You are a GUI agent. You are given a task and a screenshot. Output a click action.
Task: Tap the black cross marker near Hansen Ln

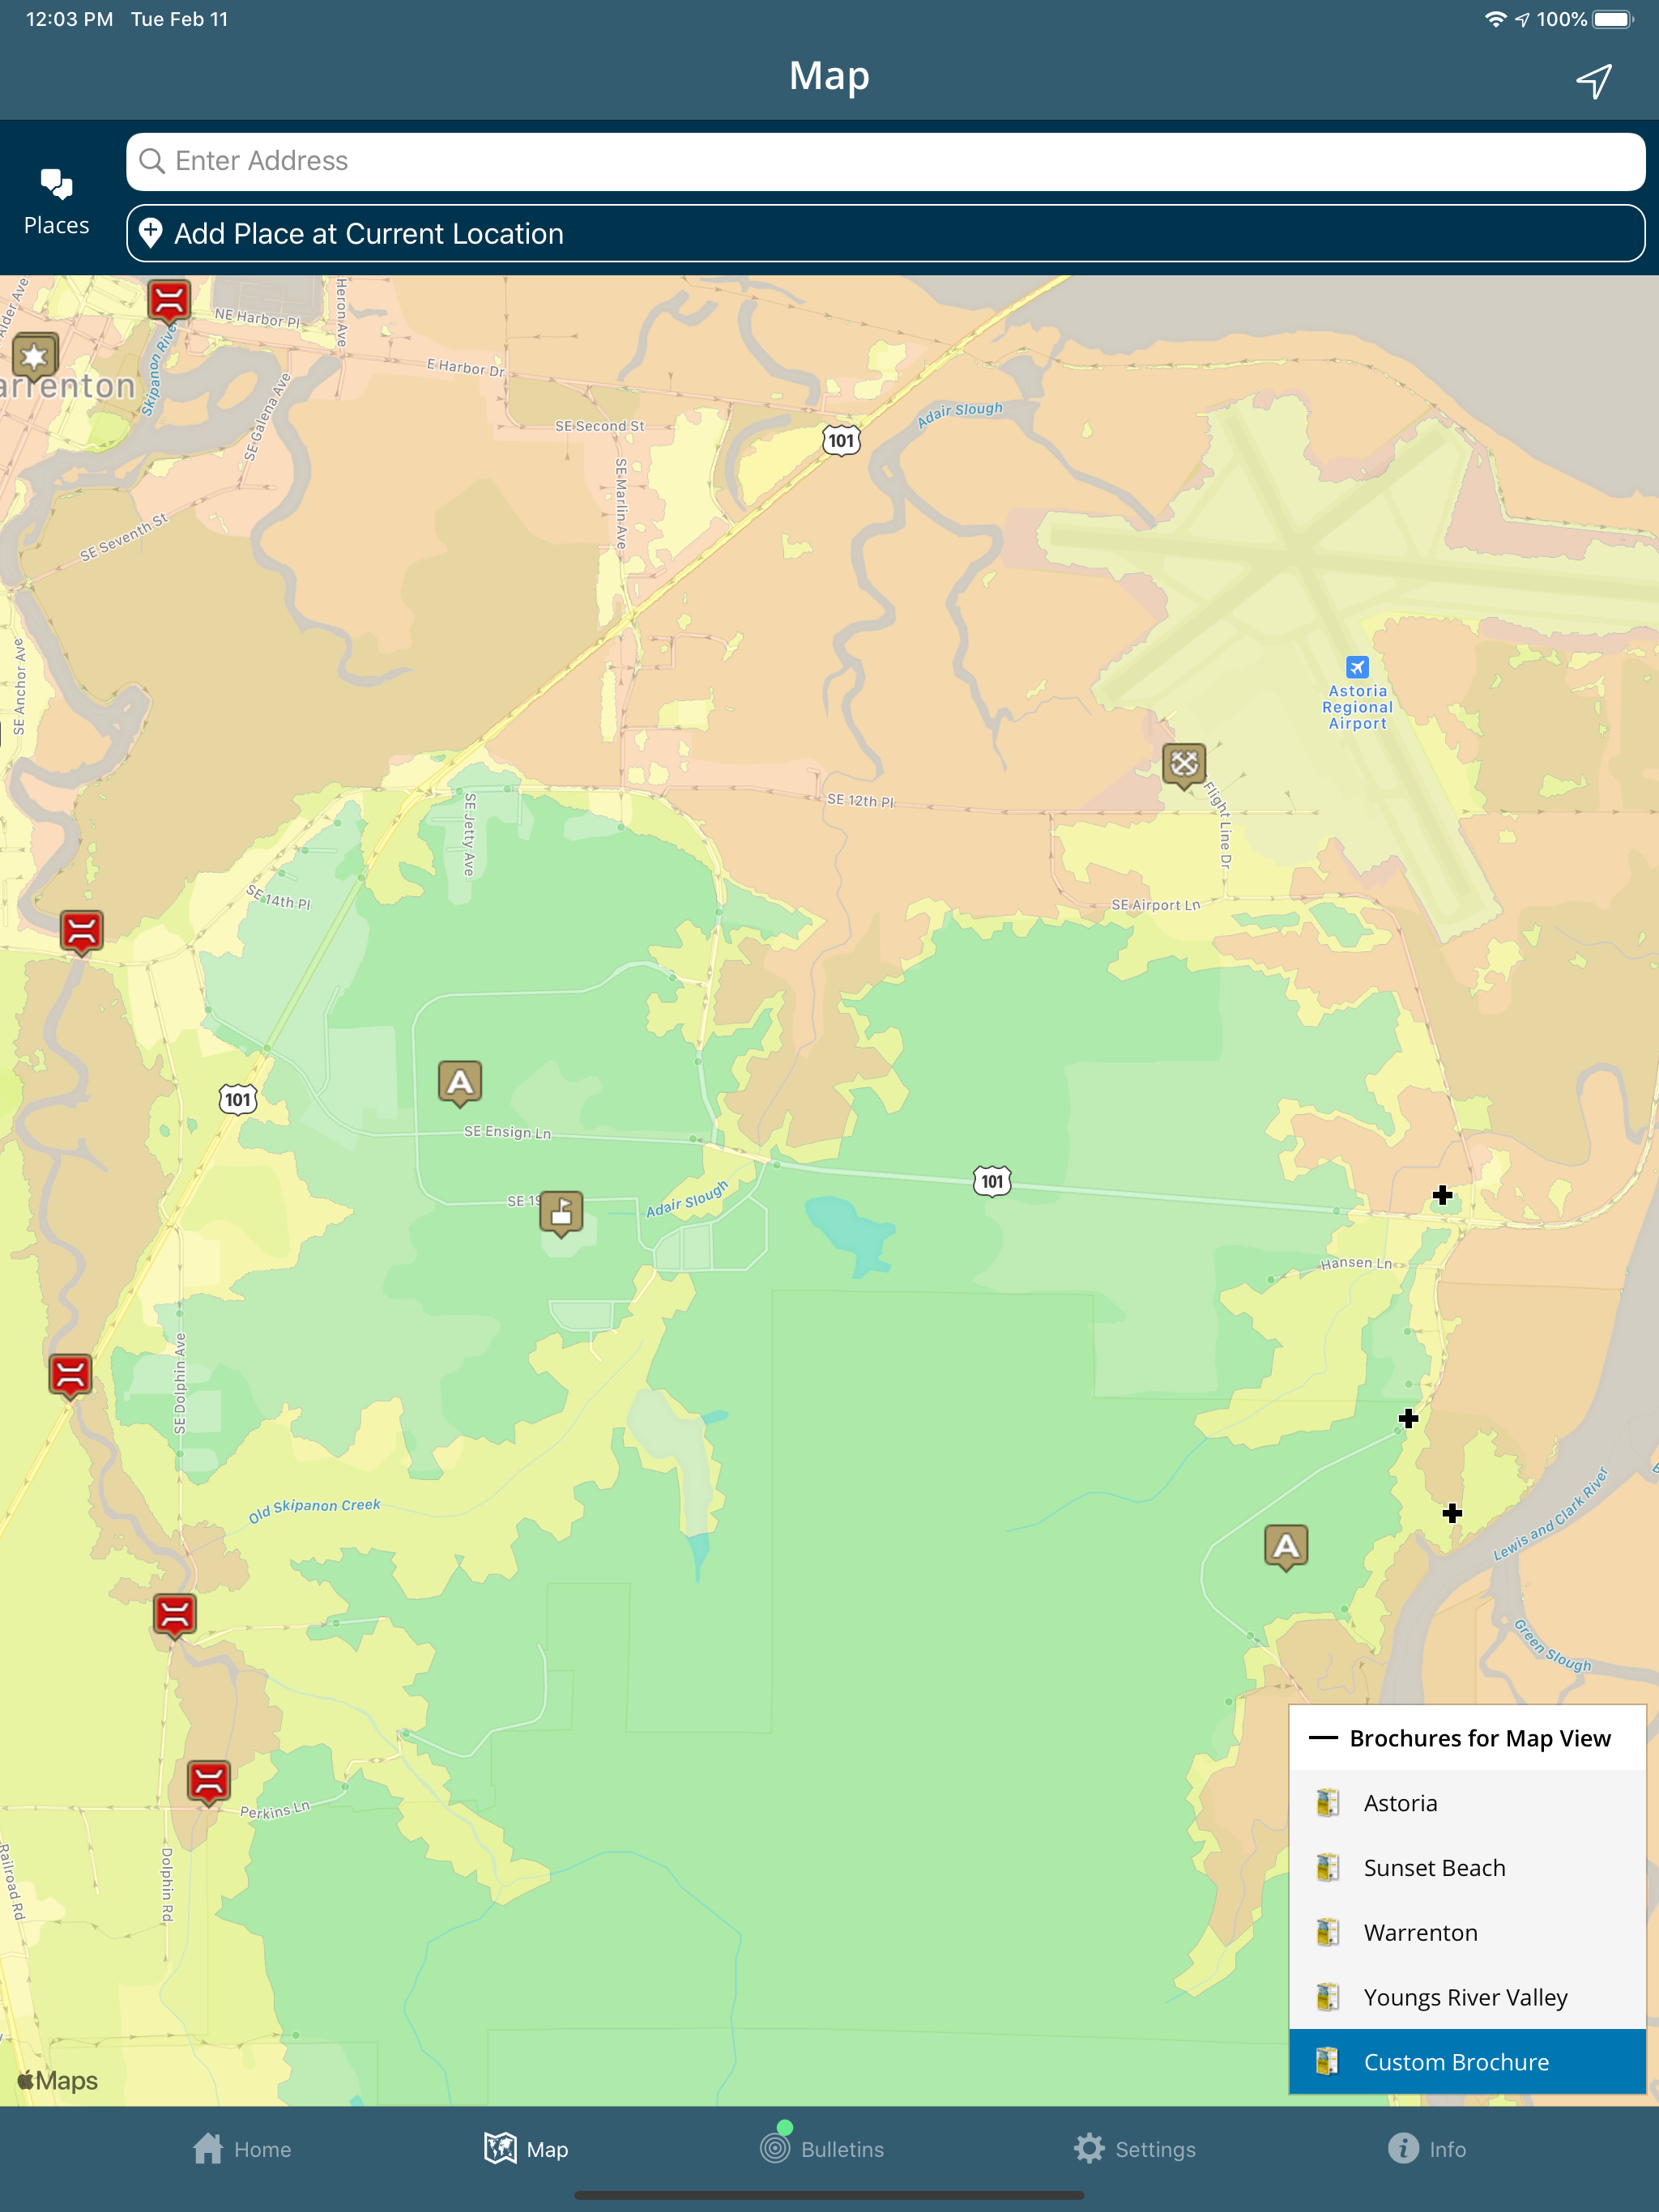click(x=1442, y=1195)
